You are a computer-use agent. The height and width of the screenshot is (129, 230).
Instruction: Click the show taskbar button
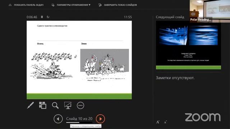pos(26,5)
